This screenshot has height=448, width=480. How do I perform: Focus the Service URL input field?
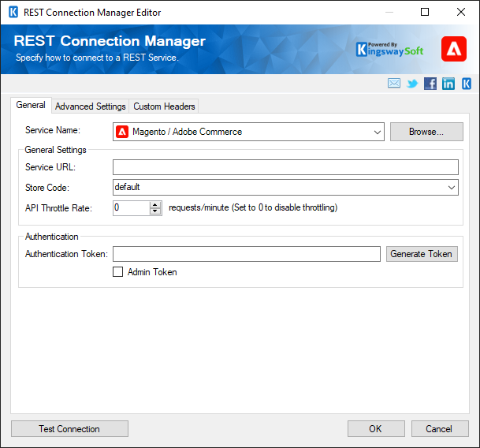285,167
